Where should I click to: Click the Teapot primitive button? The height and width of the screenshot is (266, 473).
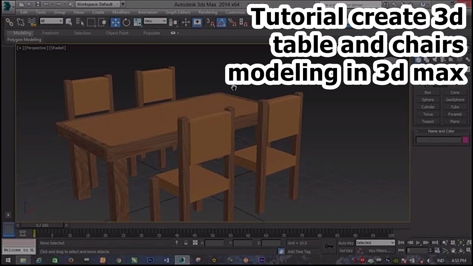[428, 122]
